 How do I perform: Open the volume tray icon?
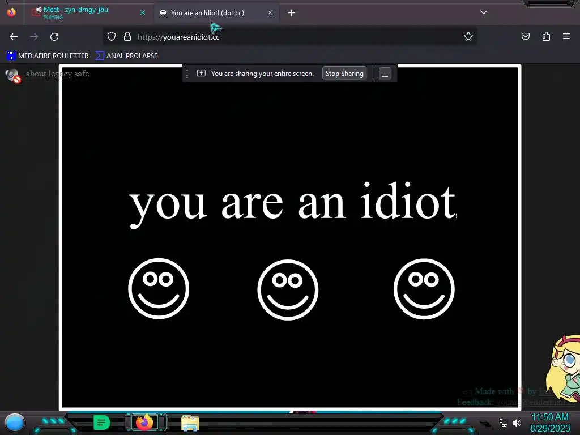point(517,423)
